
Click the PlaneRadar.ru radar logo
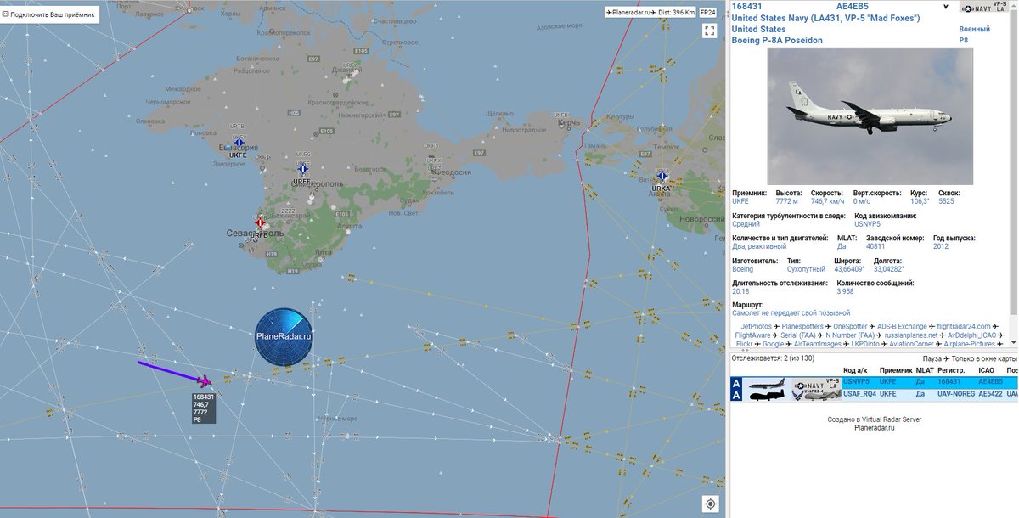[x=284, y=336]
